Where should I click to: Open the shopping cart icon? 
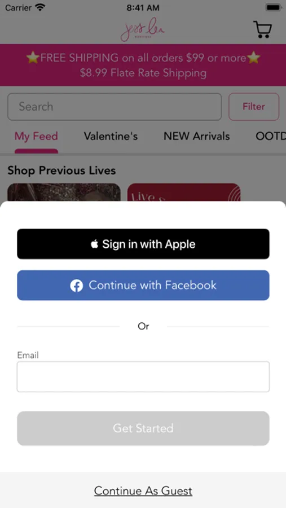pos(262,29)
